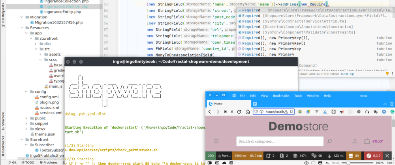The height and width of the screenshot is (165, 395).
Task: Click Reset zoom in browser status bar
Action: point(335,163)
